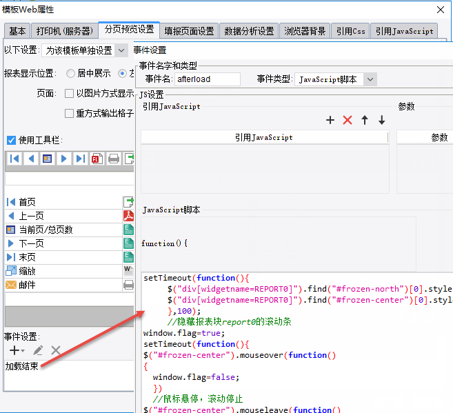Click the previous page toolbar icon
Viewport: 453px width, 413px height.
[31, 159]
